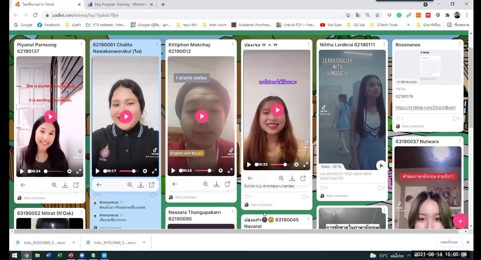The image size is (481, 260).
Task: Click back arrow under Chalita's video
Action: tap(99, 185)
